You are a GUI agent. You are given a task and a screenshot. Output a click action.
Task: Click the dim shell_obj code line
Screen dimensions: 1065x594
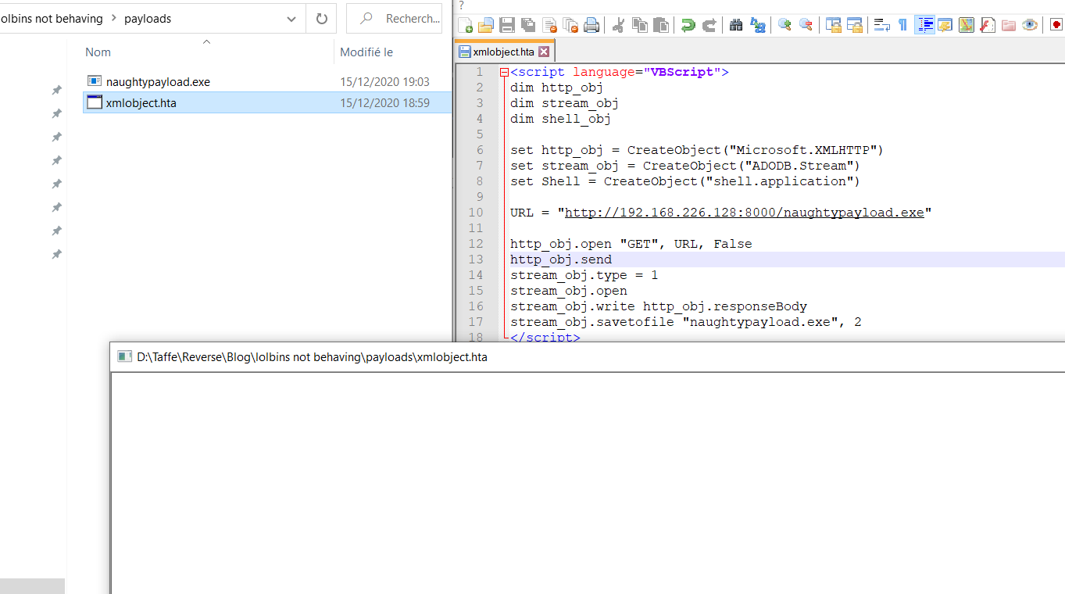click(x=560, y=119)
